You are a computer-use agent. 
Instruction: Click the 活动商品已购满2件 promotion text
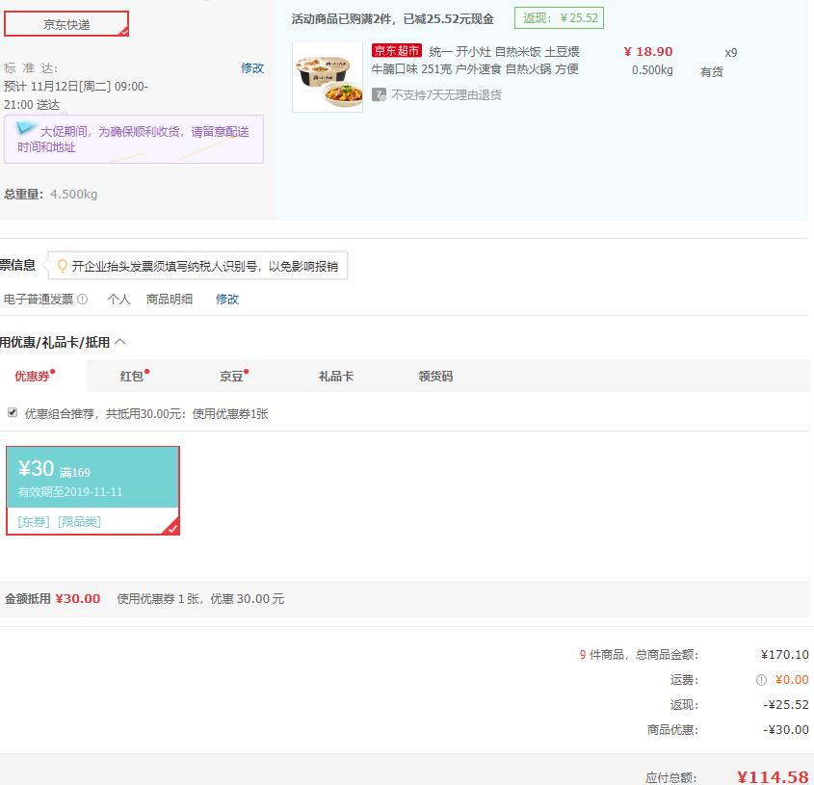392,19
